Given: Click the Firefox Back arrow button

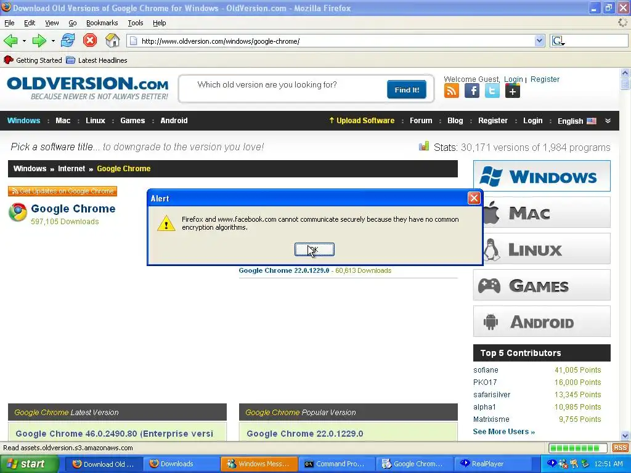Looking at the screenshot, I should pos(11,41).
